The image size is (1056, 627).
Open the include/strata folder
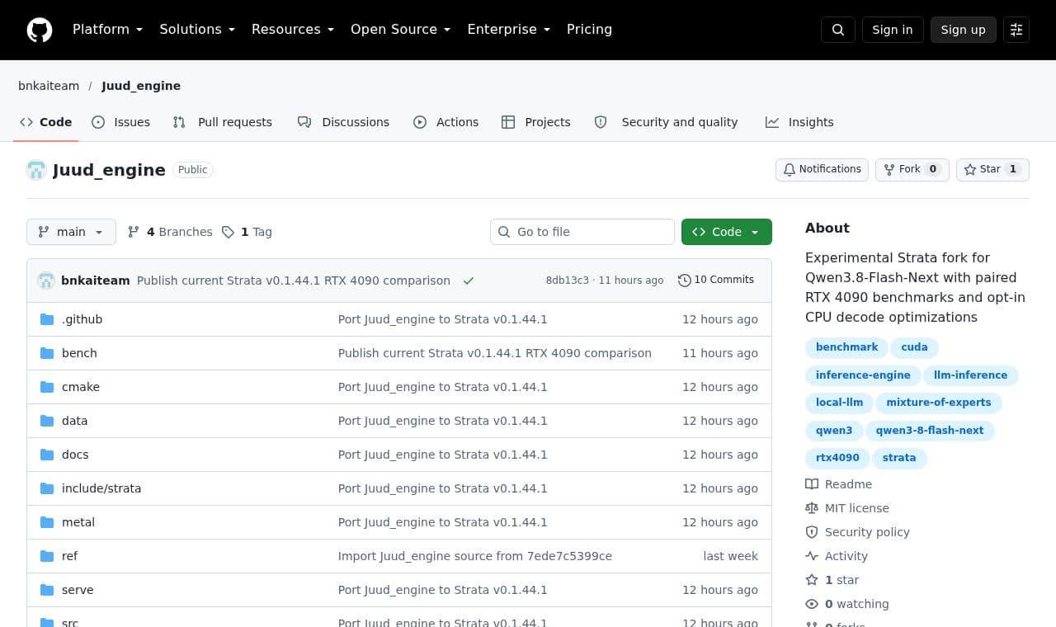tap(101, 488)
